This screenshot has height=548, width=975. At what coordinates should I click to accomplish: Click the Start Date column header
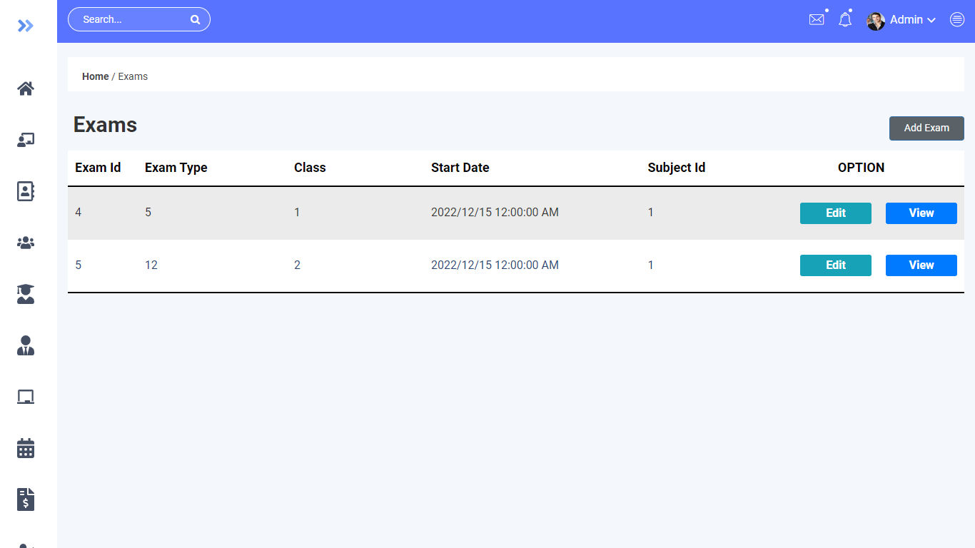coord(460,168)
